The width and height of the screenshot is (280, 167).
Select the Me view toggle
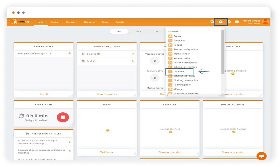click(x=119, y=31)
